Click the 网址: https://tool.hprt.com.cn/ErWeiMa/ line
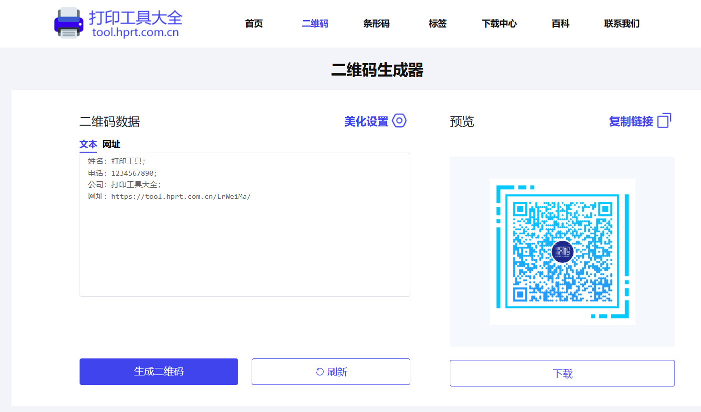Screen dimensions: 701x412 (169, 196)
